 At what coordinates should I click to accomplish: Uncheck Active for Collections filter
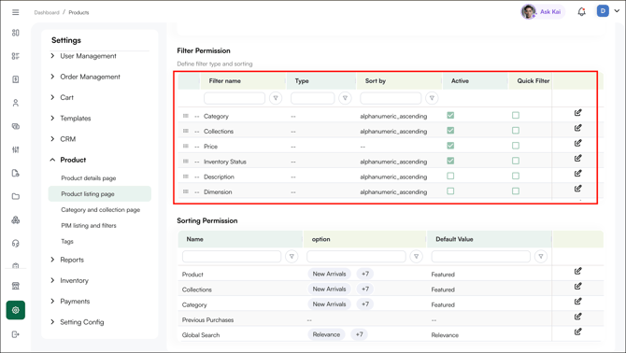[450, 131]
